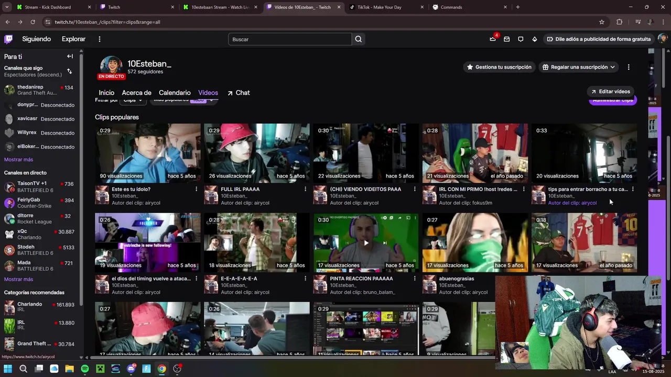
Task: Open the Chat pop-out link
Action: pos(239,93)
